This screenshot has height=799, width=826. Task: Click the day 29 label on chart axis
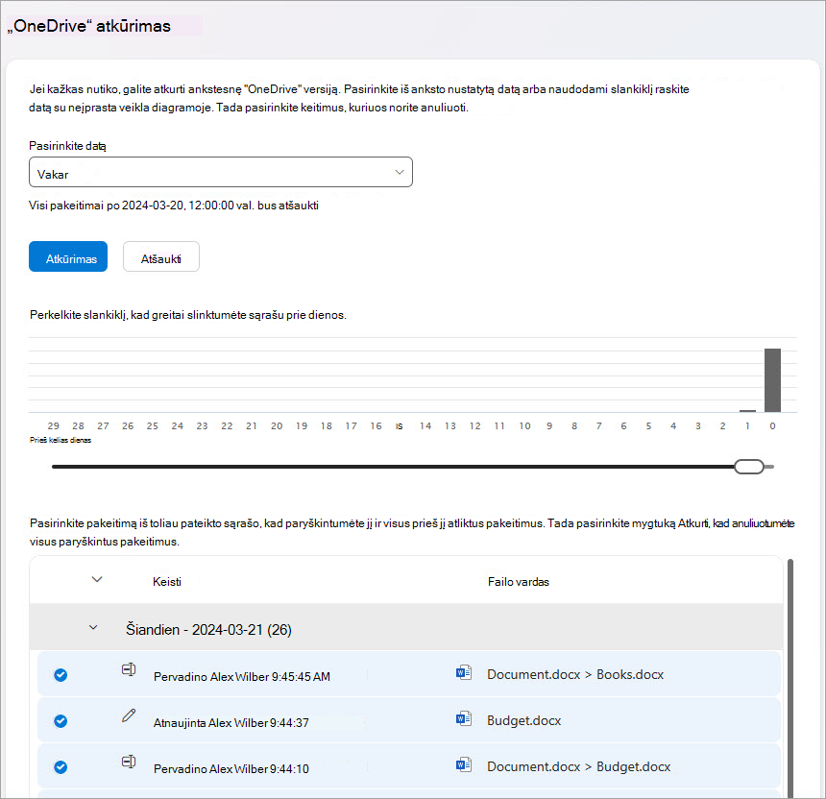coord(53,425)
